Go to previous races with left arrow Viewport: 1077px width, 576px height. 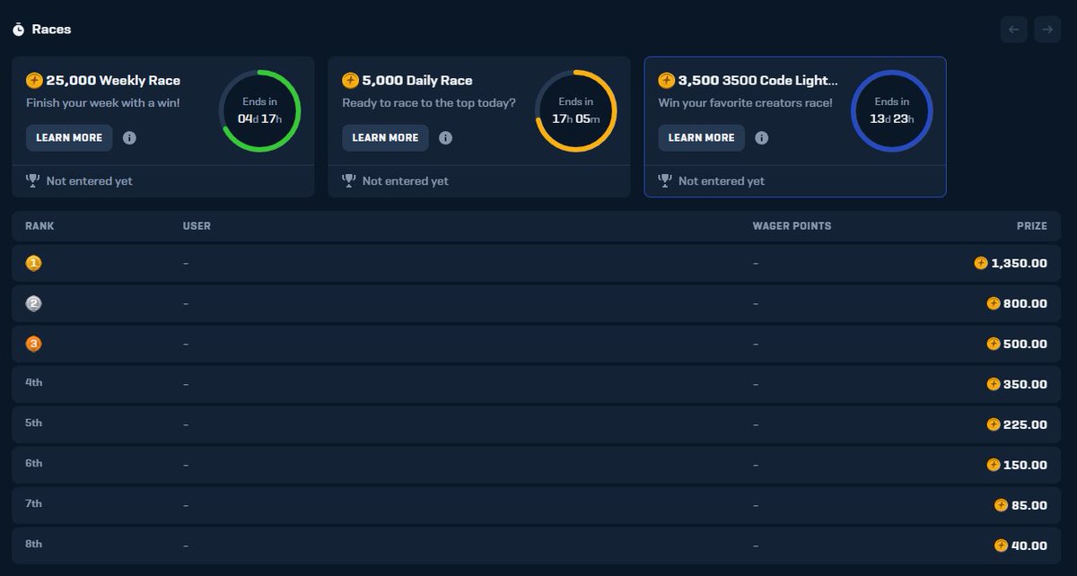point(1014,30)
